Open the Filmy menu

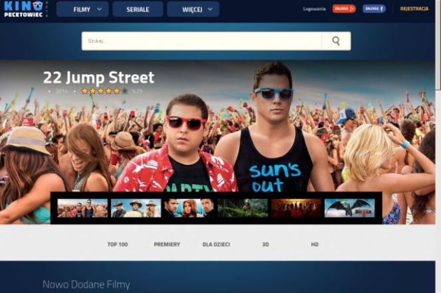(82, 9)
